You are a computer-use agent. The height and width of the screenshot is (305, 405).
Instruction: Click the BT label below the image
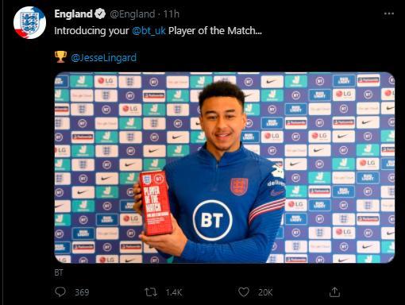click(x=59, y=272)
